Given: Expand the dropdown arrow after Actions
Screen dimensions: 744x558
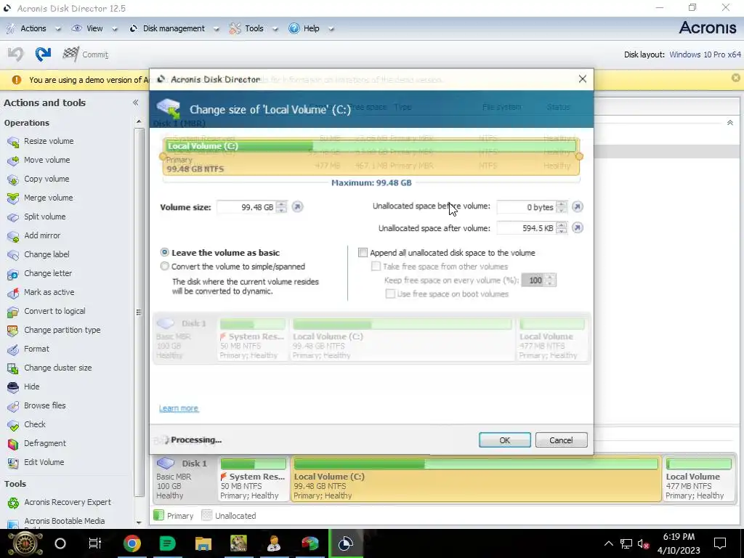Looking at the screenshot, I should pos(58,29).
